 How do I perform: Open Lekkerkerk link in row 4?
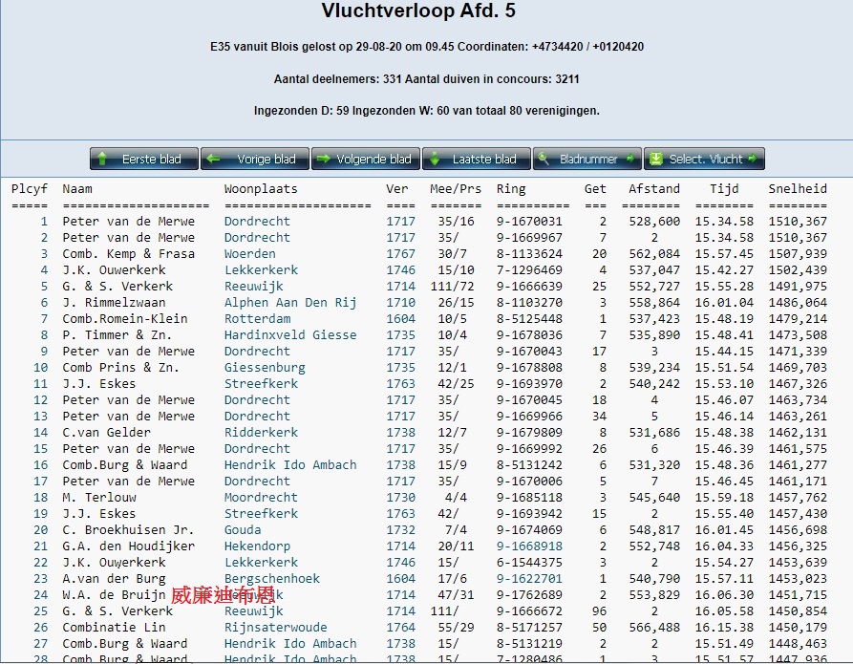tap(261, 270)
